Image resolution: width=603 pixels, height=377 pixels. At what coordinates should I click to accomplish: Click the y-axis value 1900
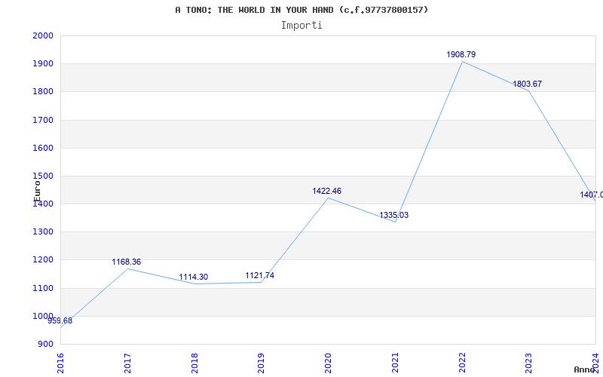pos(43,64)
